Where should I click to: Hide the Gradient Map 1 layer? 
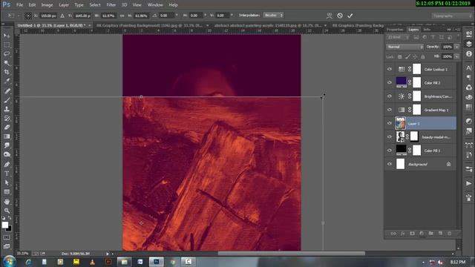tap(390, 110)
